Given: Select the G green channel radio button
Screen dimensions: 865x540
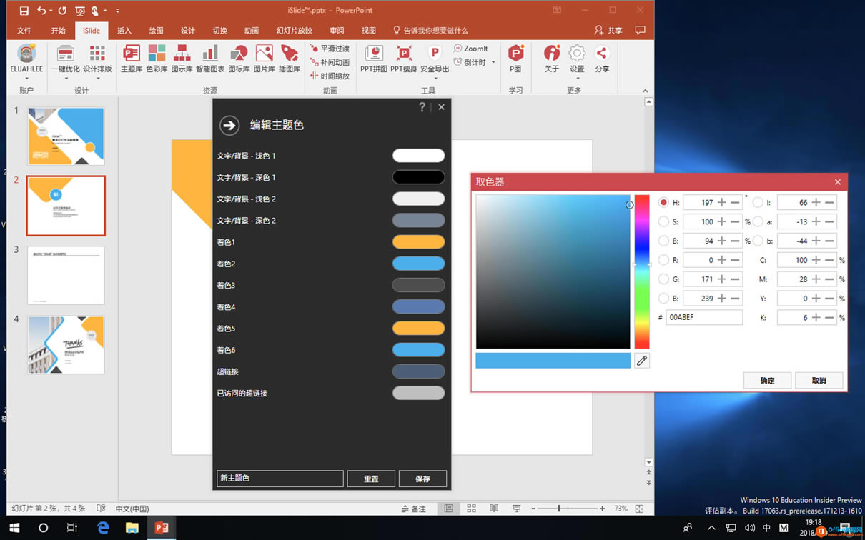Looking at the screenshot, I should tap(663, 279).
